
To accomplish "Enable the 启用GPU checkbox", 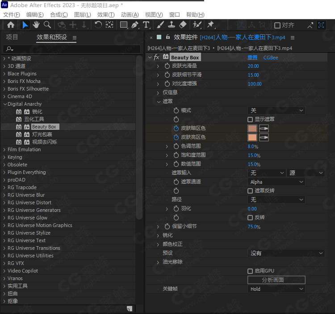I will click(x=250, y=271).
